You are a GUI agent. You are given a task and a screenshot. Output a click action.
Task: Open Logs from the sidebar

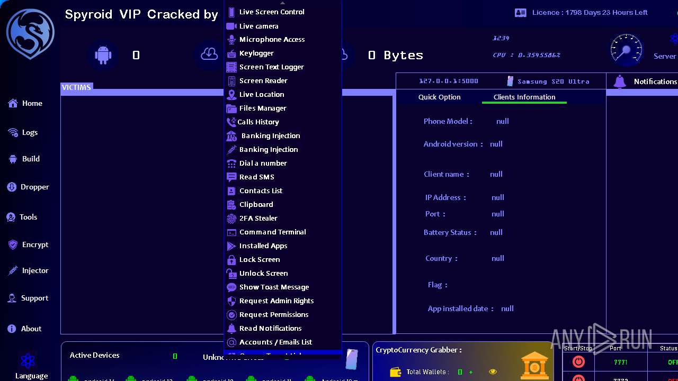pos(23,132)
